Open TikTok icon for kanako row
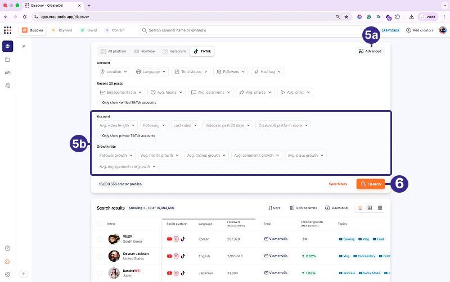This screenshot has height=282, width=450. [183, 273]
